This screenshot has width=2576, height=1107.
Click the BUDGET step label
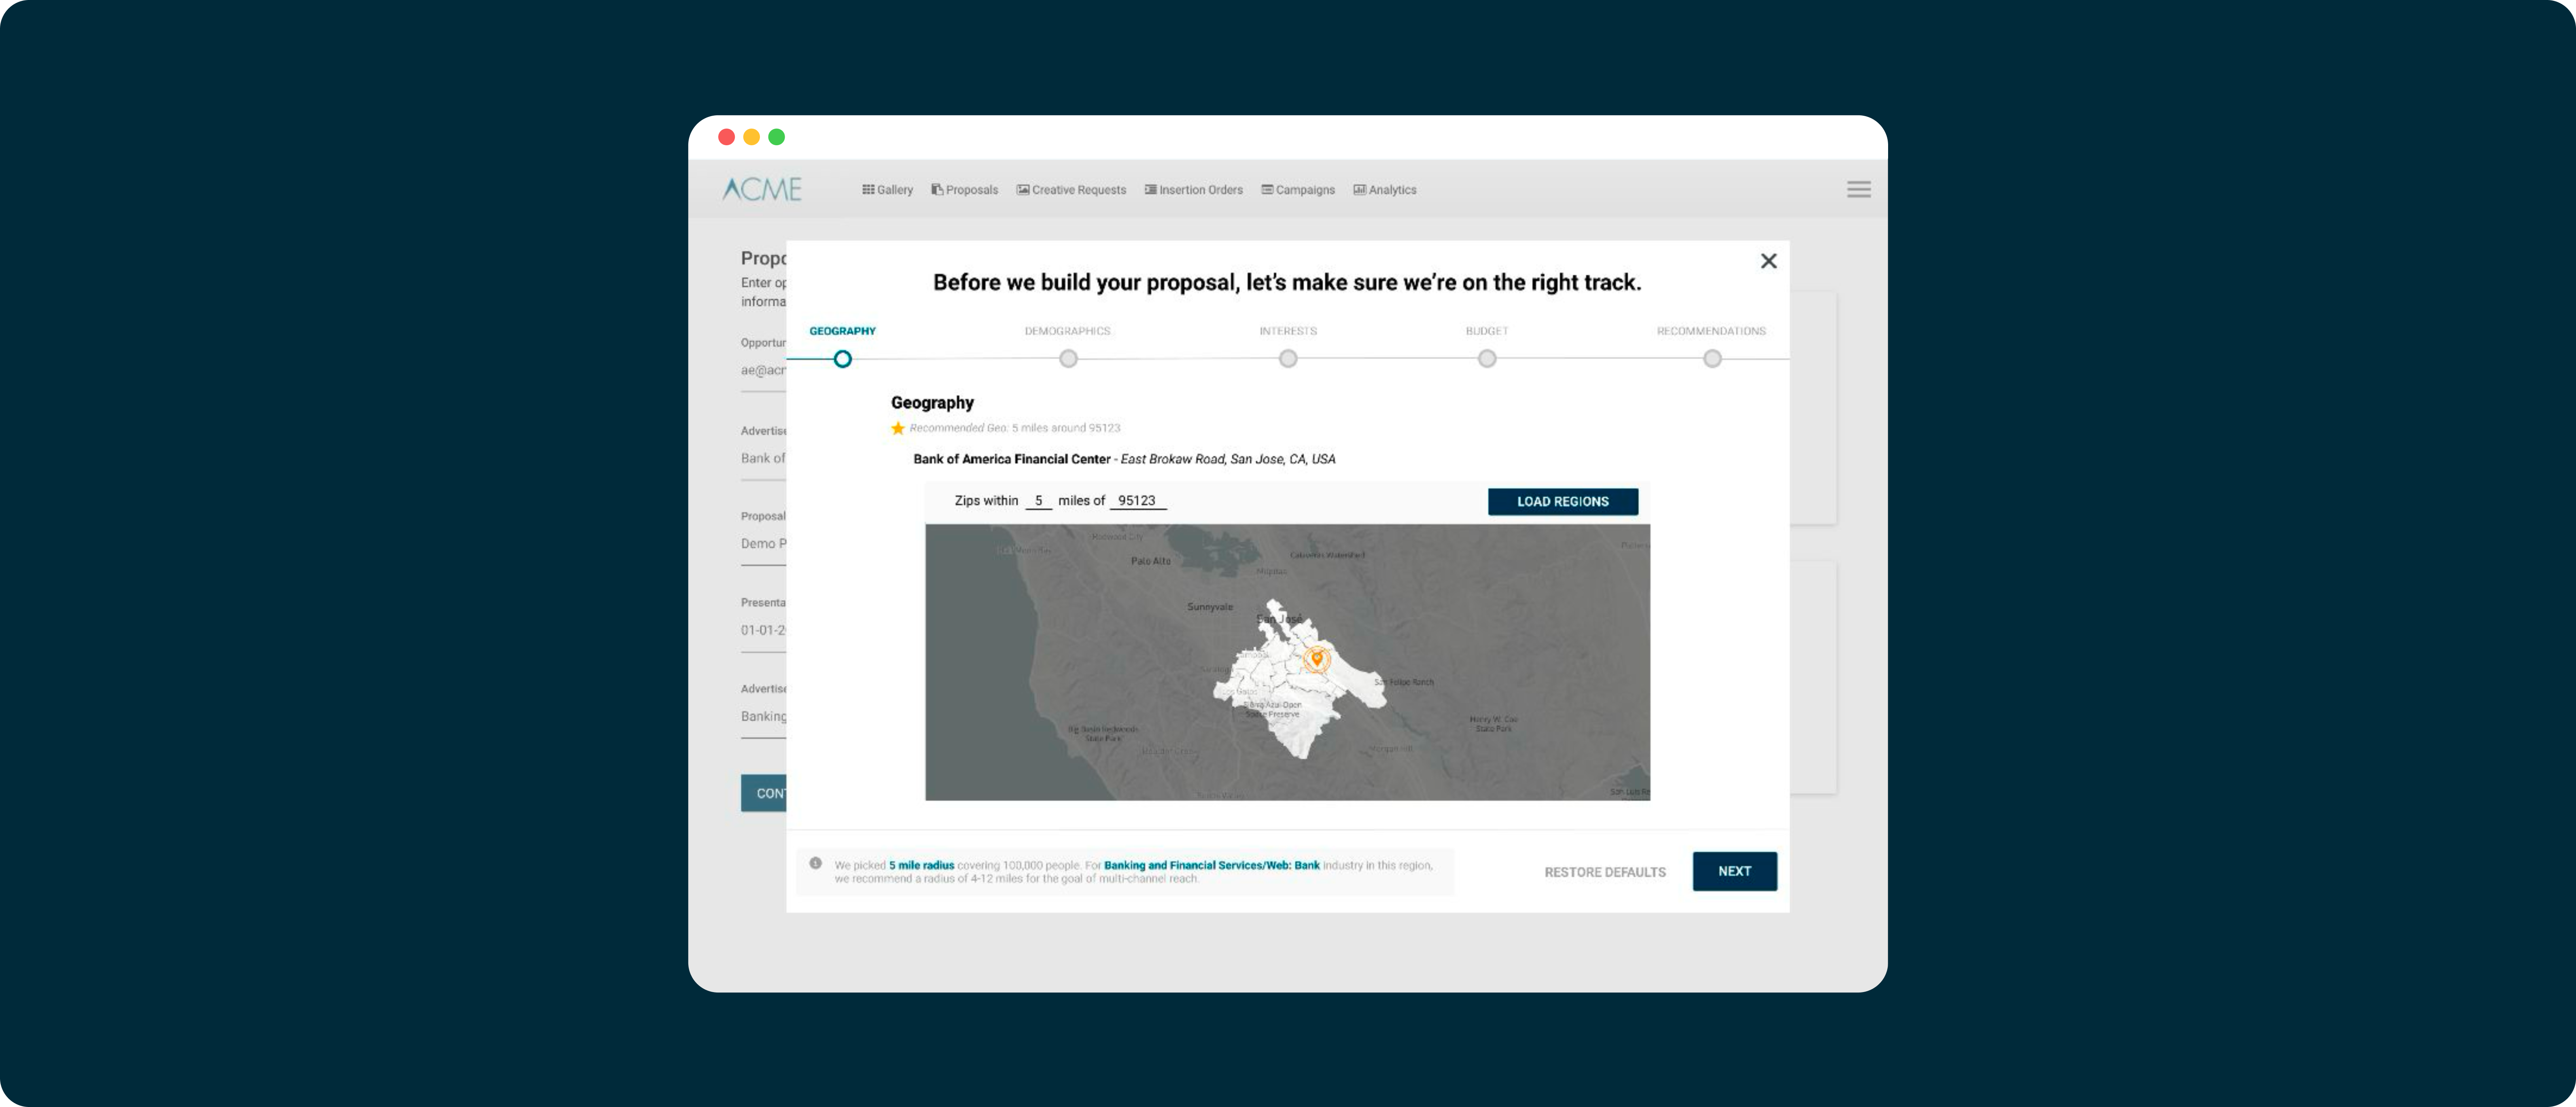tap(1487, 331)
